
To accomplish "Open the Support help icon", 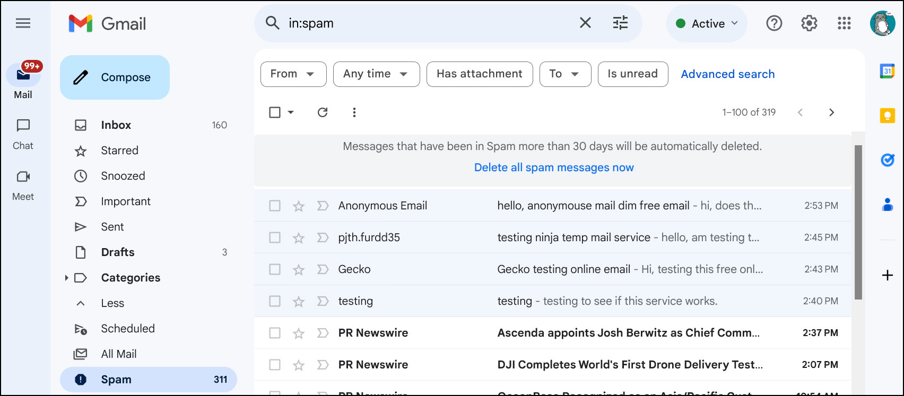I will pyautogui.click(x=774, y=23).
